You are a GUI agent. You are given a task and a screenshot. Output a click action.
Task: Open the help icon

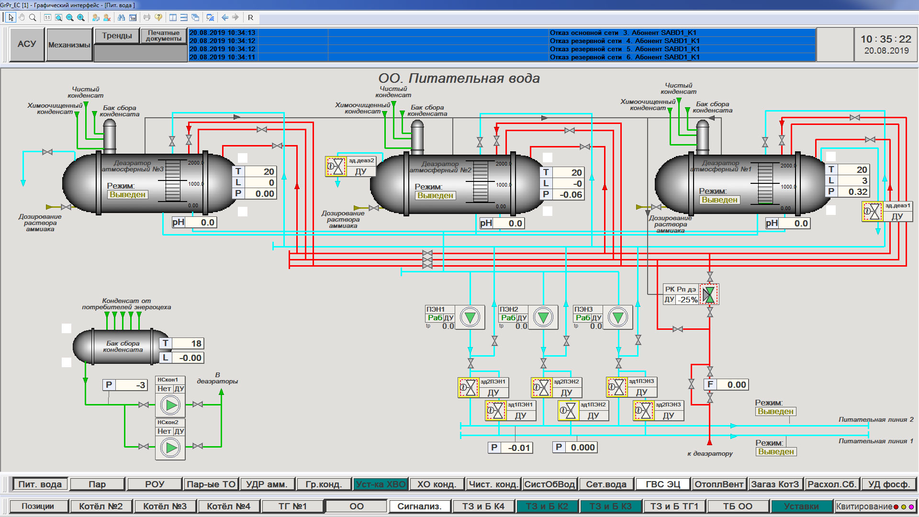coord(158,18)
